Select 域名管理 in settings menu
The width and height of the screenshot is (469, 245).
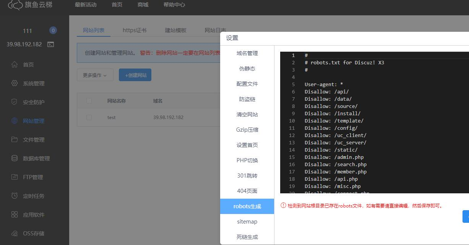tap(247, 53)
